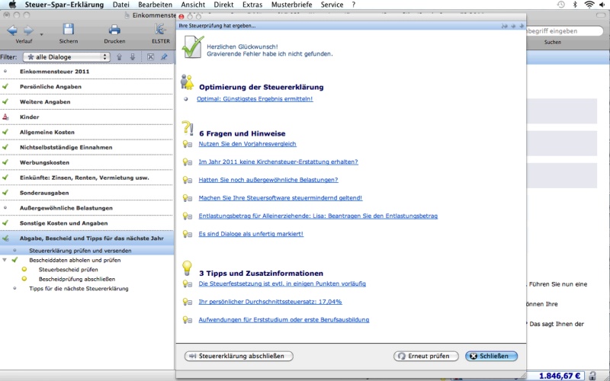This screenshot has height=381, width=610.
Task: Click the 'Suchbegriff eingeben' search field
Action: click(x=564, y=30)
